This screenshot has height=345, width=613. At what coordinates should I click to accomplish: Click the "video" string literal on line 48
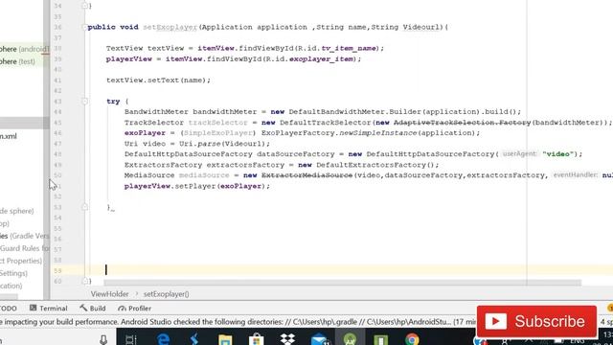point(557,154)
